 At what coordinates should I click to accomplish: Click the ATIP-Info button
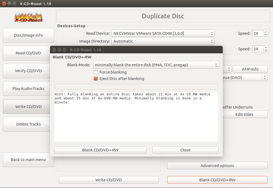[250, 69]
